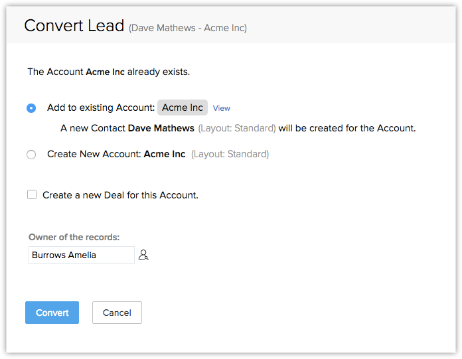Choose Create New Account radio option
Viewport: 462px width, 359px height.
[x=31, y=155]
